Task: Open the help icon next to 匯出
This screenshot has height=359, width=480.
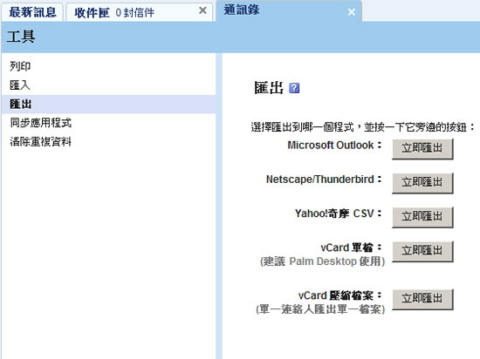Action: [x=294, y=88]
